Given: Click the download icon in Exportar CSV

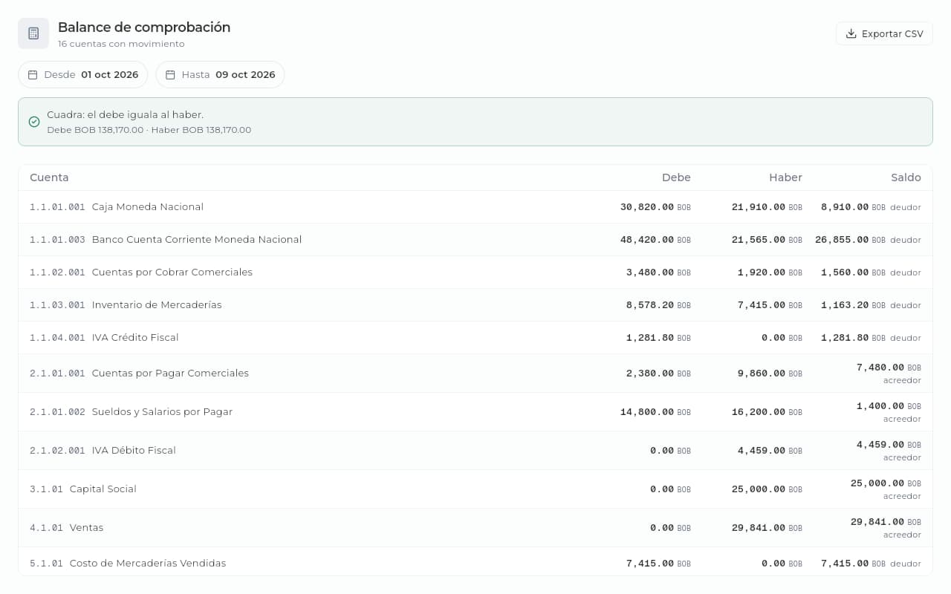Looking at the screenshot, I should [x=851, y=33].
